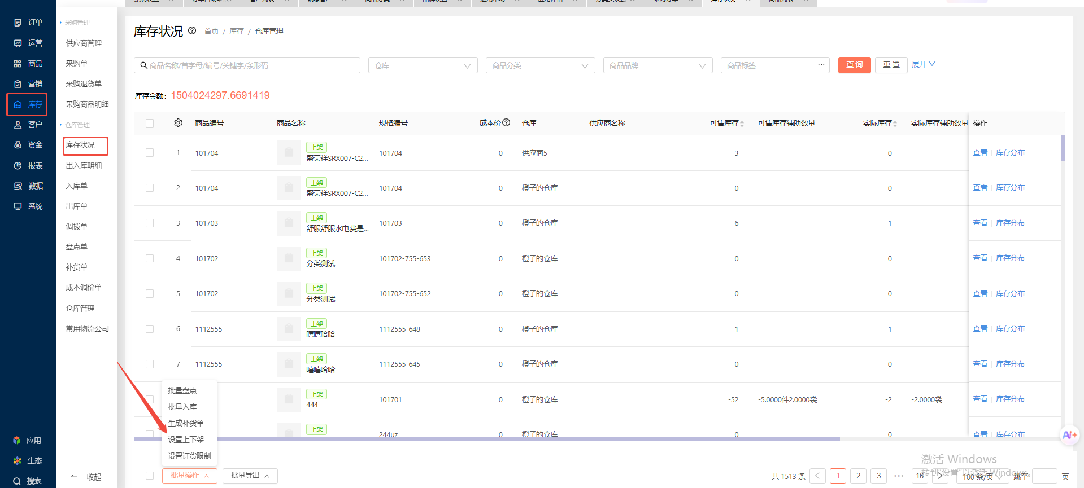This screenshot has height=488, width=1084.
Task: Click the product name search input field
Action: (x=247, y=65)
